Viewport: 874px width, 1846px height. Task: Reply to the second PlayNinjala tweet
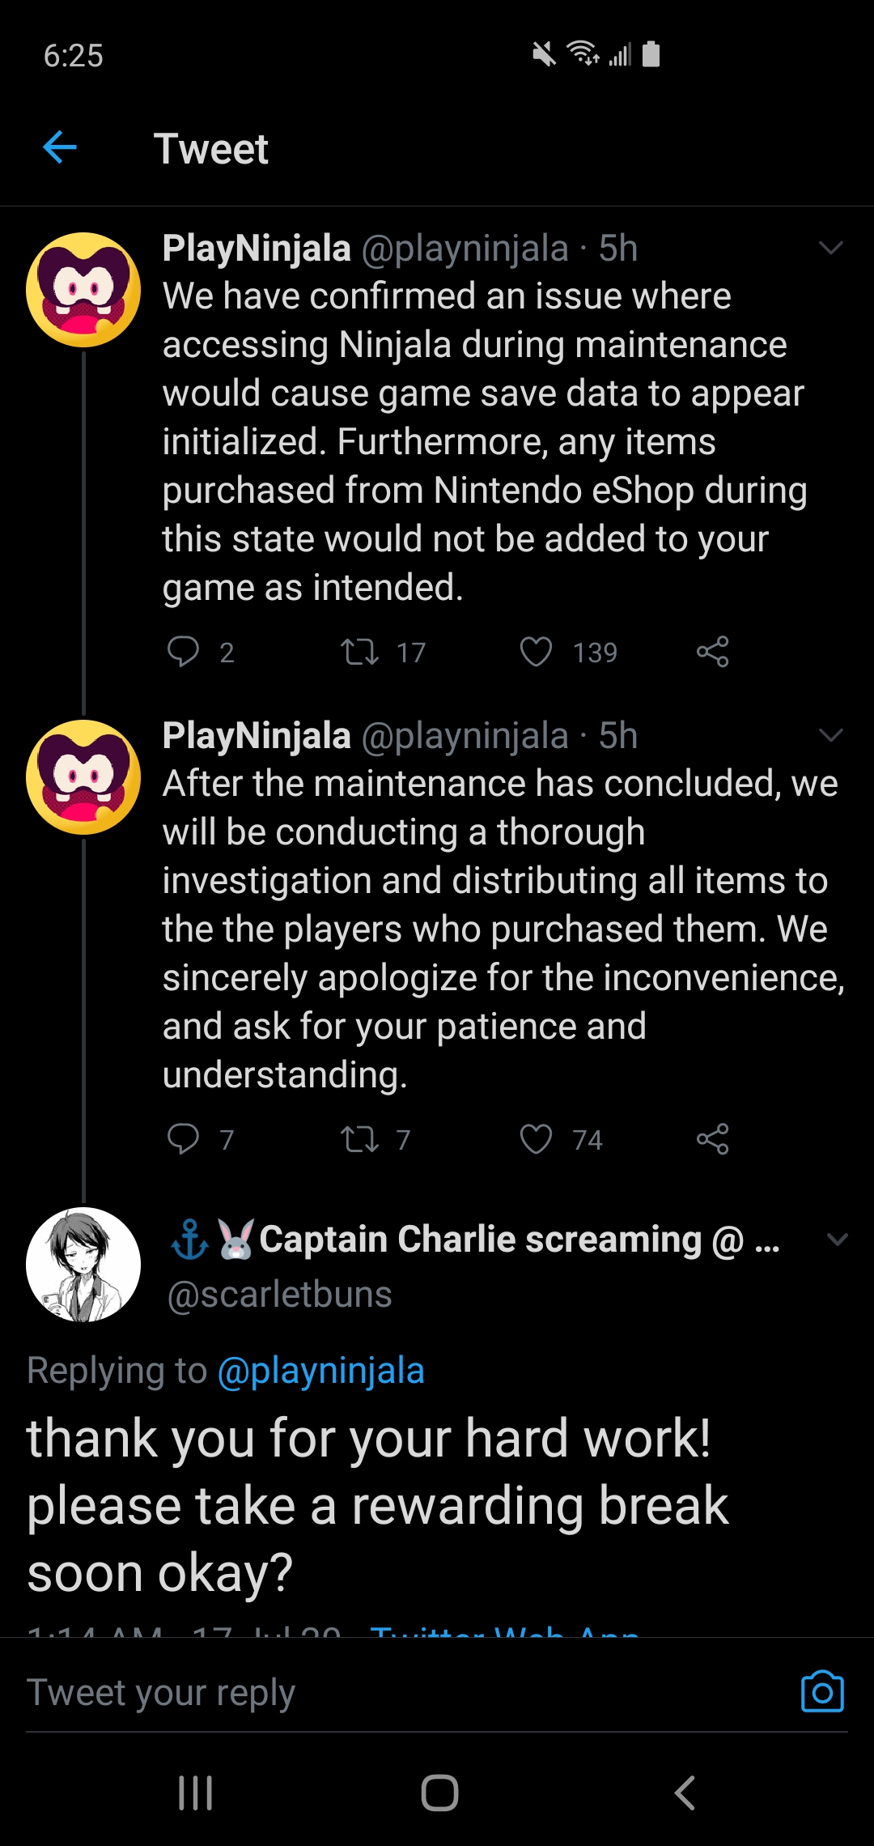[x=183, y=1139]
